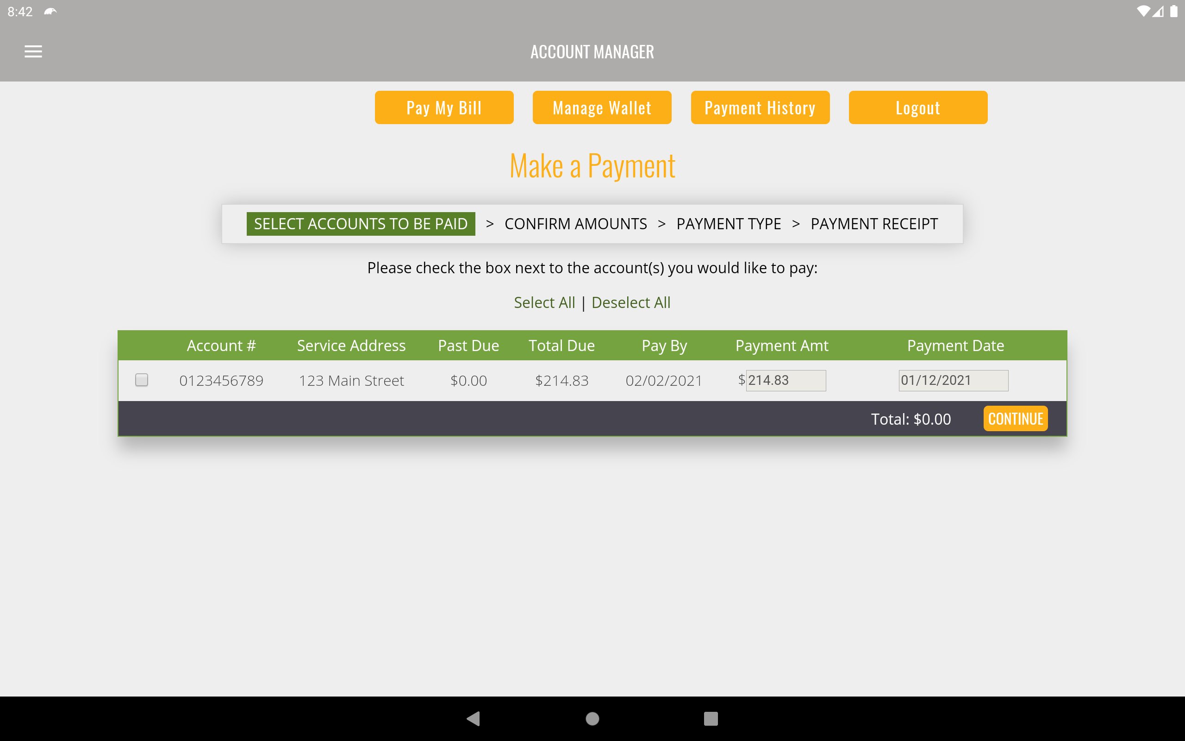
Task: Edit the Payment Amt field showing 214.83
Action: (x=786, y=380)
